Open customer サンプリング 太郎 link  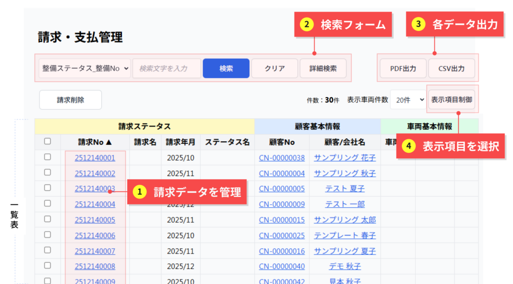click(345, 220)
